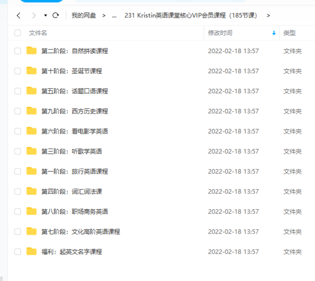315x281 pixels.
Task: Sort by the 类型 column header
Action: 289,33
